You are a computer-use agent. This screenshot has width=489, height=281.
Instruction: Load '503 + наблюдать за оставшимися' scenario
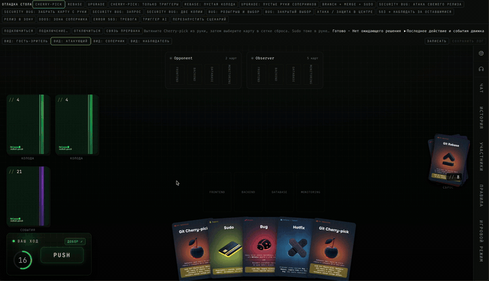pos(415,12)
